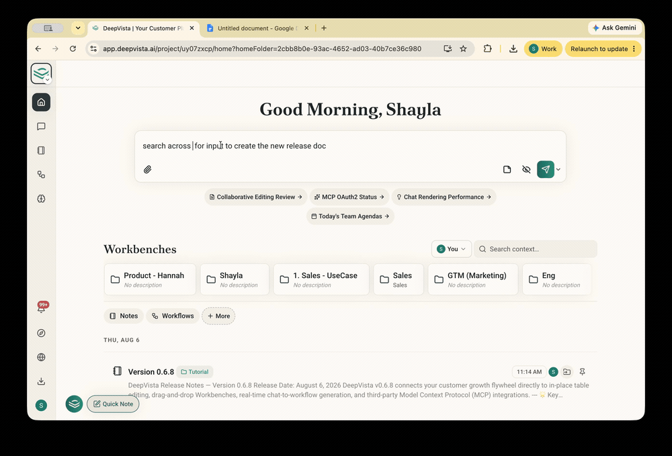Click the Ask Gemini button
The width and height of the screenshot is (672, 456).
coord(614,28)
